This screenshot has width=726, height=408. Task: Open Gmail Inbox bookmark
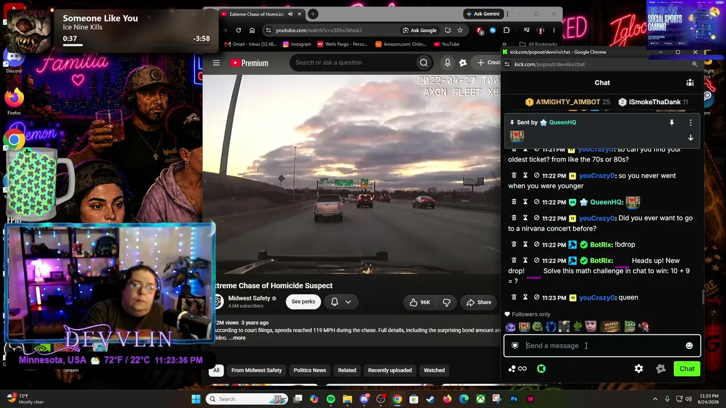[251, 44]
